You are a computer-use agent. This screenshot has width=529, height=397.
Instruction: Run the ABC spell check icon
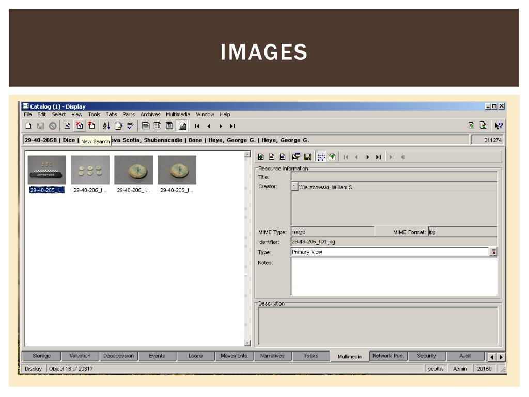(131, 126)
